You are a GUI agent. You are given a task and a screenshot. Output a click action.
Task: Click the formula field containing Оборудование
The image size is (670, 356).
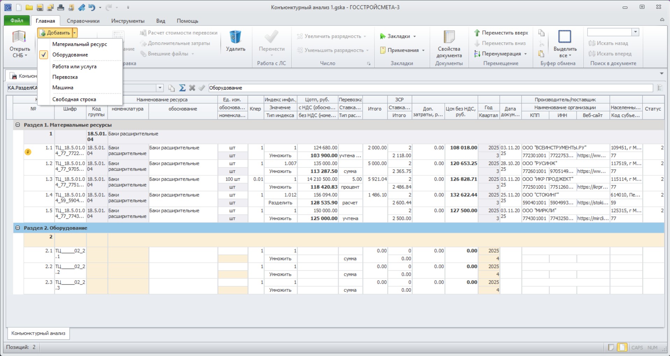coord(430,88)
